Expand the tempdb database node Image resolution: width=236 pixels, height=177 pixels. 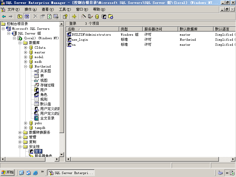click(x=26, y=128)
